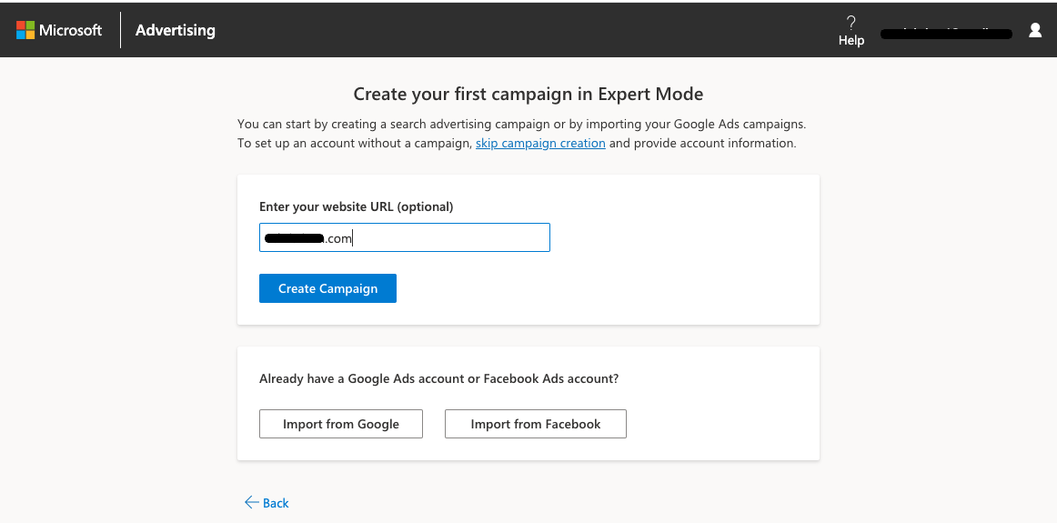Focus the website URL input field
This screenshot has width=1057, height=523.
coord(405,237)
